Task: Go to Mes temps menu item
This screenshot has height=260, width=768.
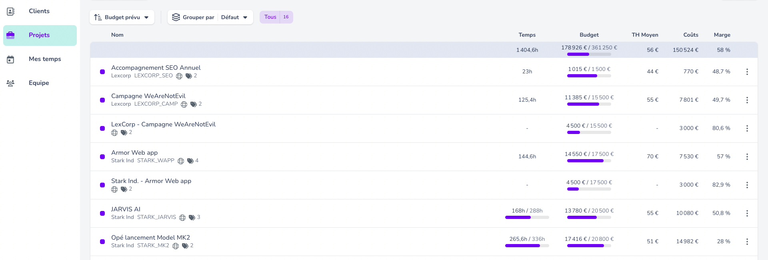Action: point(45,59)
